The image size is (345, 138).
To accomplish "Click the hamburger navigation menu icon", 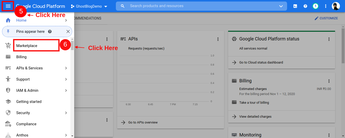I will point(8,6).
